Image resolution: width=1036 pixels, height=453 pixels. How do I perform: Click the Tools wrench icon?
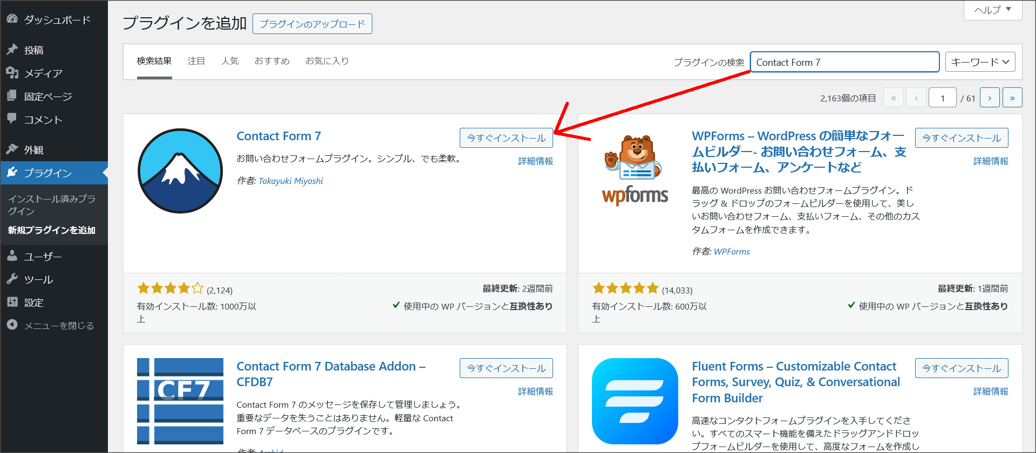click(x=12, y=279)
